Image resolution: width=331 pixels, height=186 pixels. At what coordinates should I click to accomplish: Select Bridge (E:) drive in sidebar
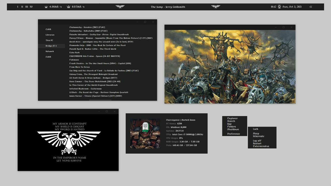(x=51, y=46)
